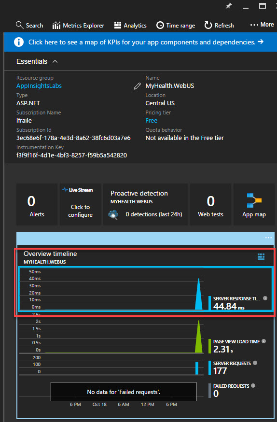Screen dimensions: 277x422
Task: Click the blue KPI map info banner
Action: 140,42
